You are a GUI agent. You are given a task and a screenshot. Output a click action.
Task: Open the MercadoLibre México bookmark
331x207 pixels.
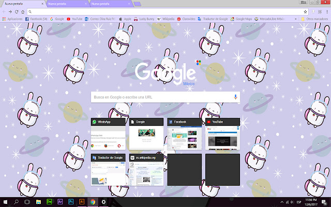(269, 19)
